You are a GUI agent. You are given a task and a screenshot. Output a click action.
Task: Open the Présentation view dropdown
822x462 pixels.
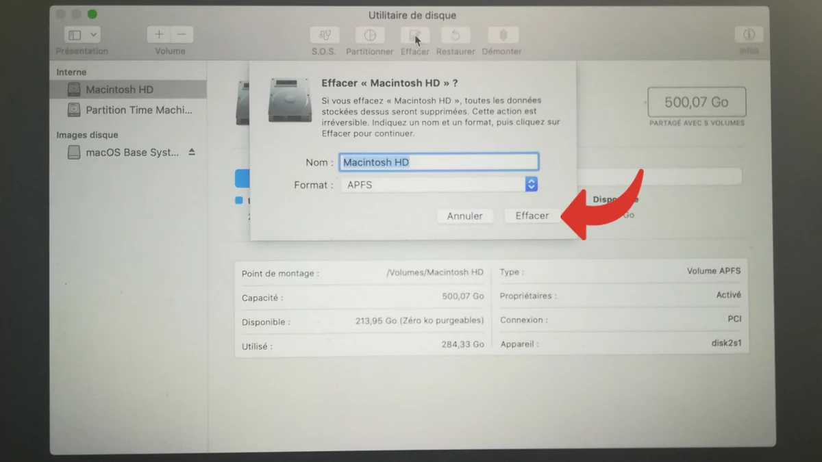(83, 35)
